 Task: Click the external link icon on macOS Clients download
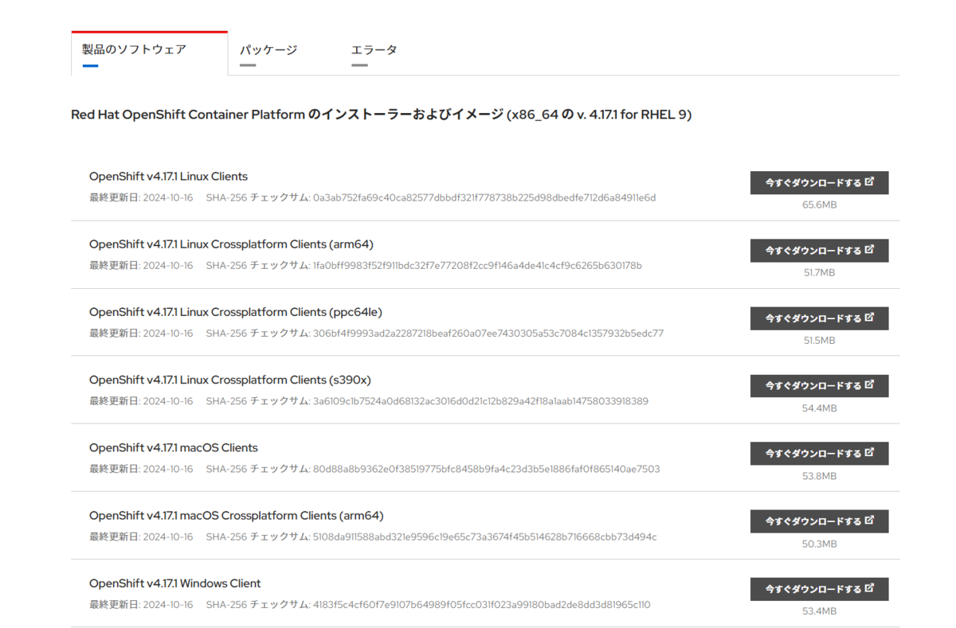868,453
